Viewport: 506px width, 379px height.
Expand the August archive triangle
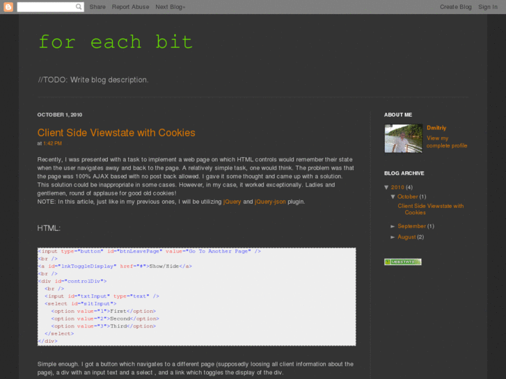tap(393, 237)
